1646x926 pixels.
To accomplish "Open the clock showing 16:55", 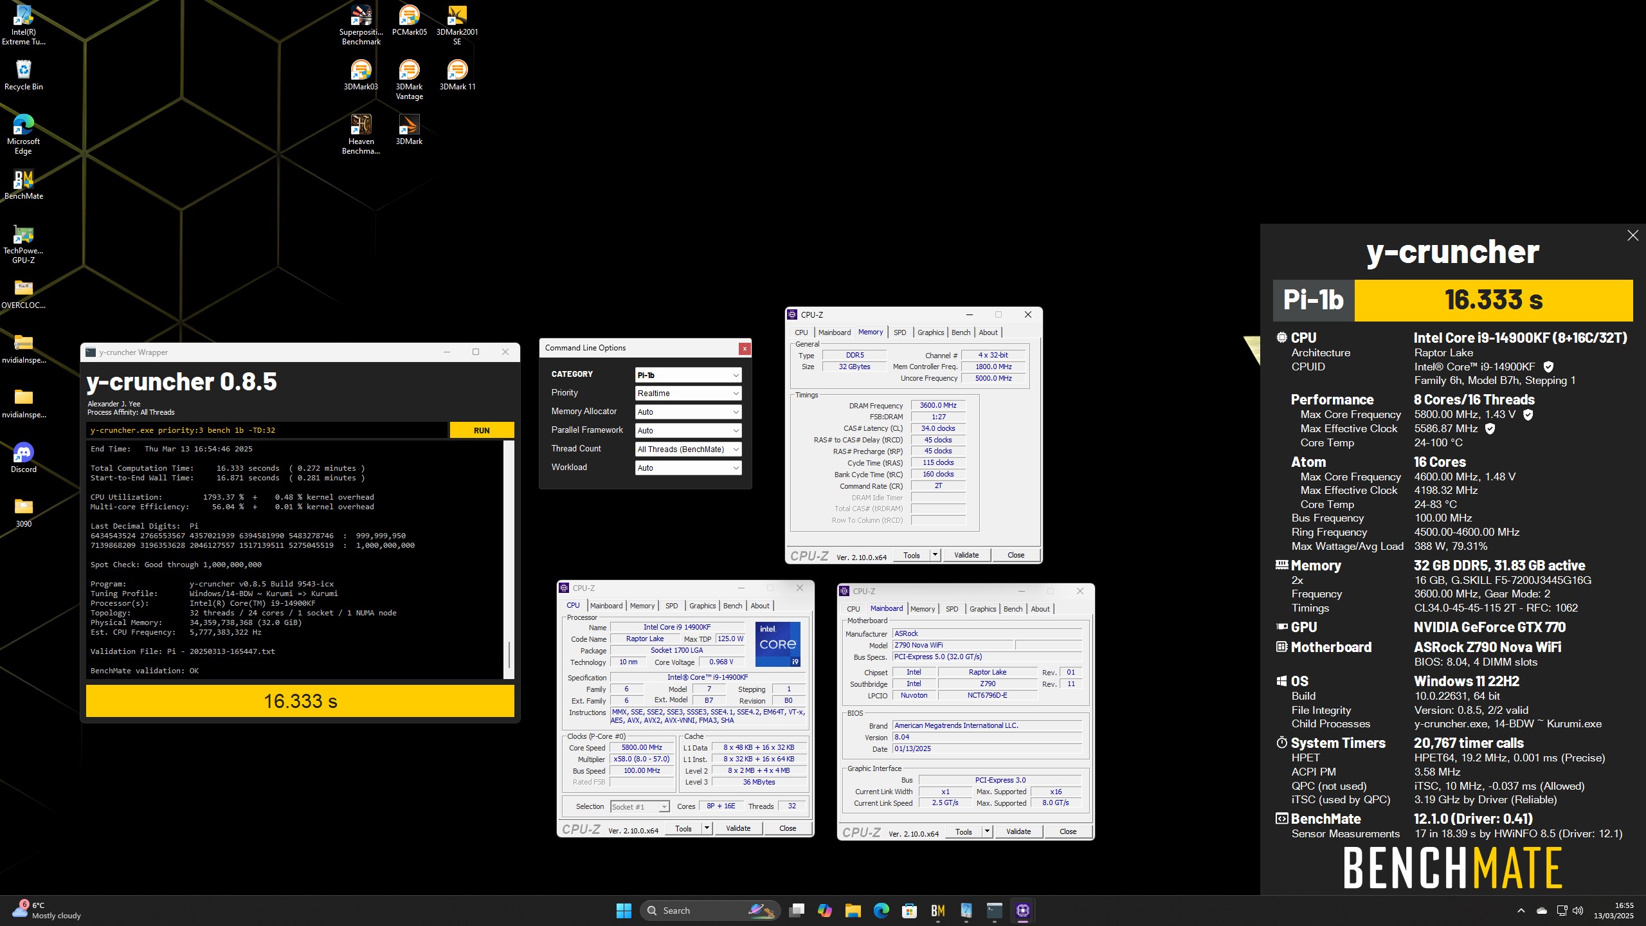I will click(1614, 910).
